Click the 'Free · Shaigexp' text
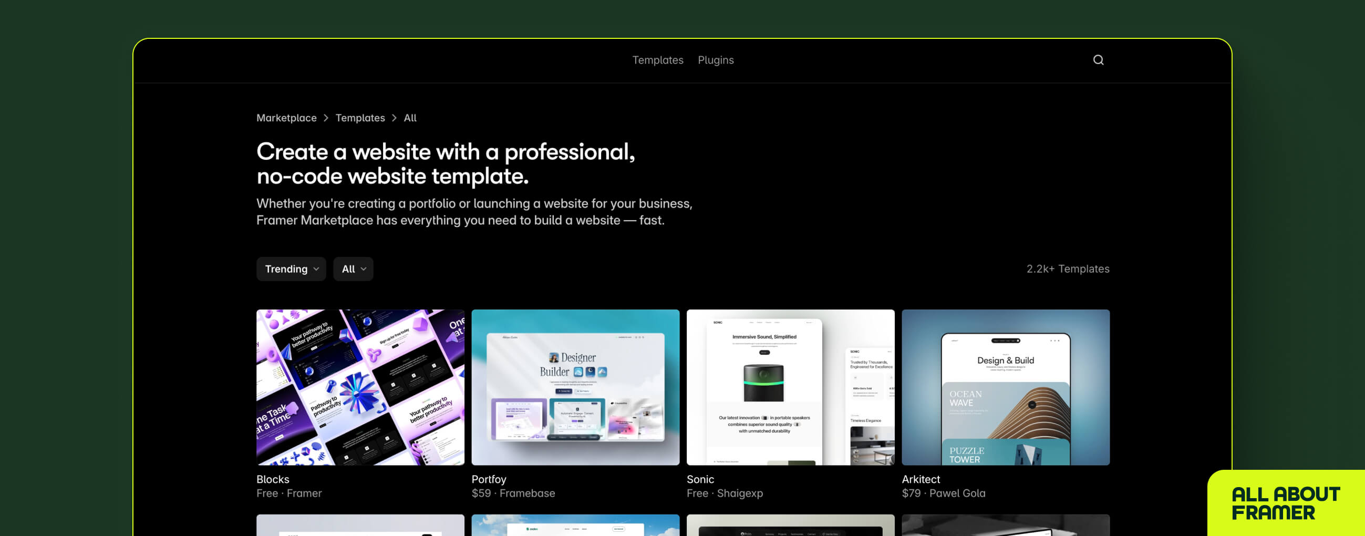This screenshot has height=536, width=1365. (725, 493)
